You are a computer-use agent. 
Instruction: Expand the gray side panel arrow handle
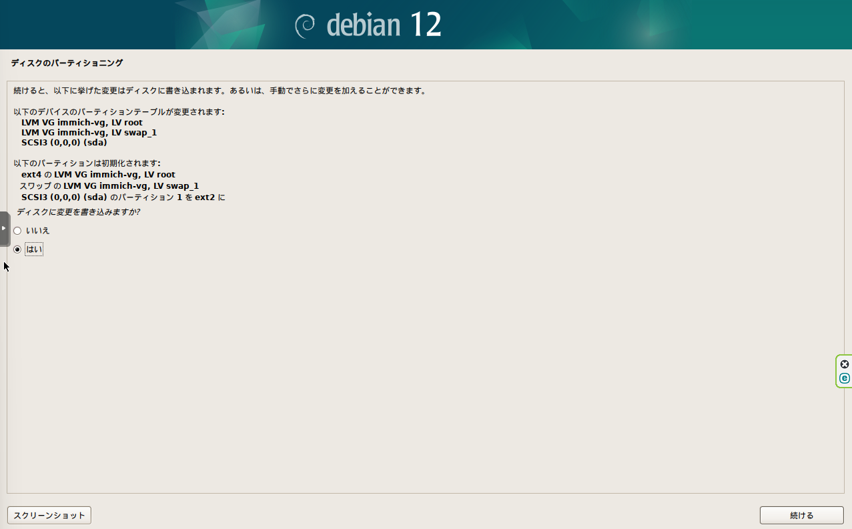pyautogui.click(x=4, y=228)
